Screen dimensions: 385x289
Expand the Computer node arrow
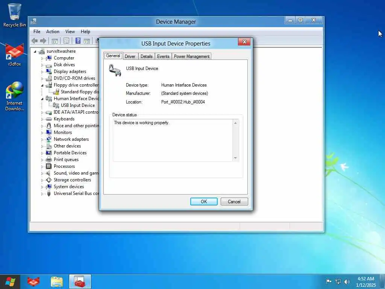[x=42, y=58]
